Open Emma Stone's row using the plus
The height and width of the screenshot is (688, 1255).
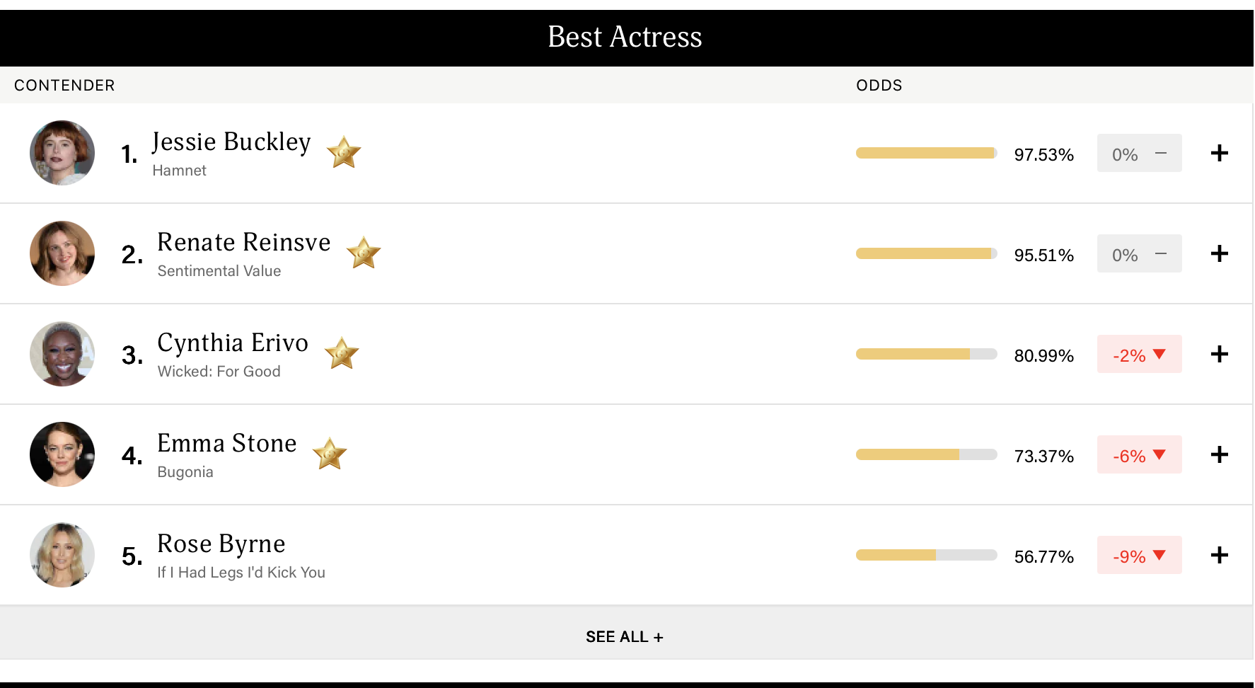tap(1219, 454)
